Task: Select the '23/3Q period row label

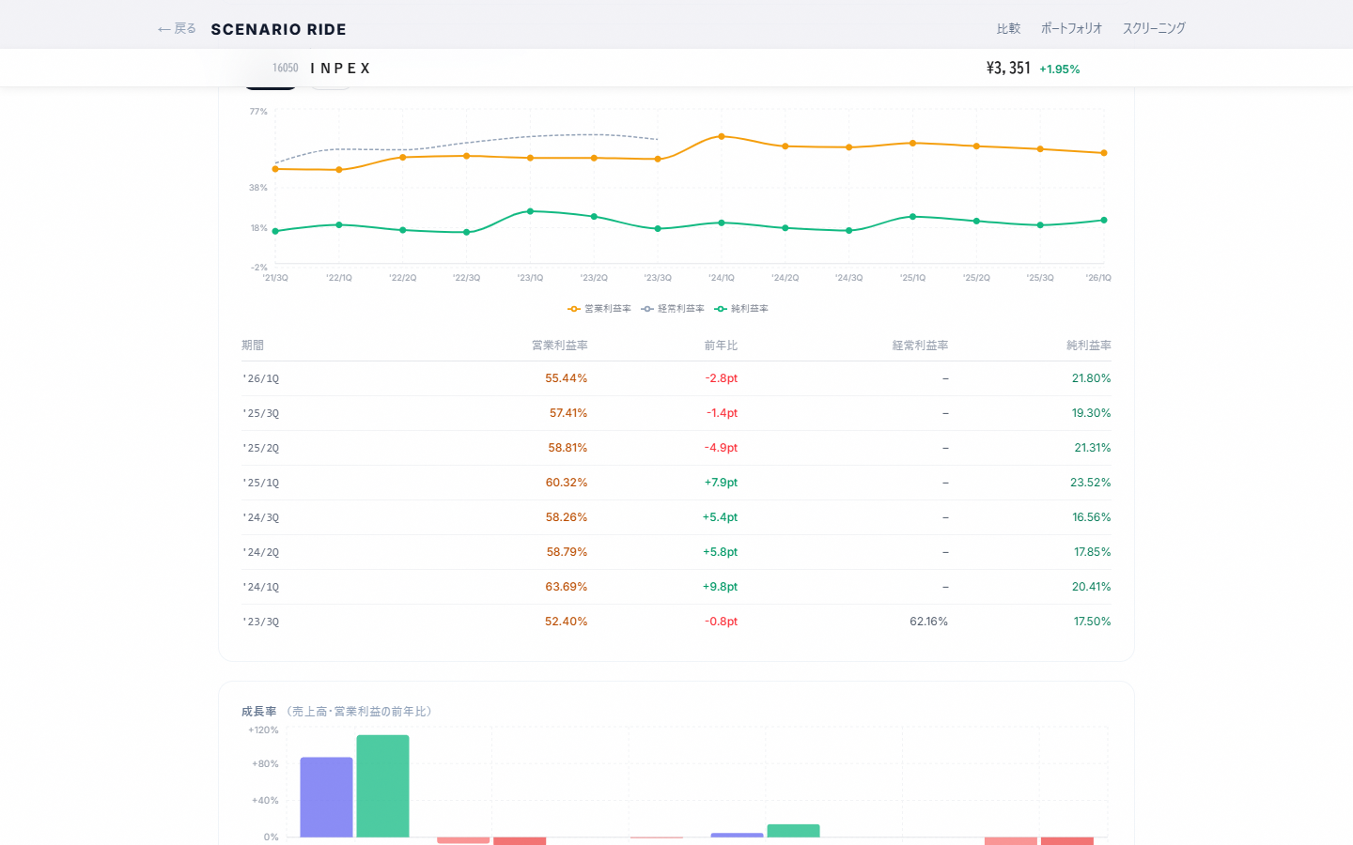Action: coord(261,622)
